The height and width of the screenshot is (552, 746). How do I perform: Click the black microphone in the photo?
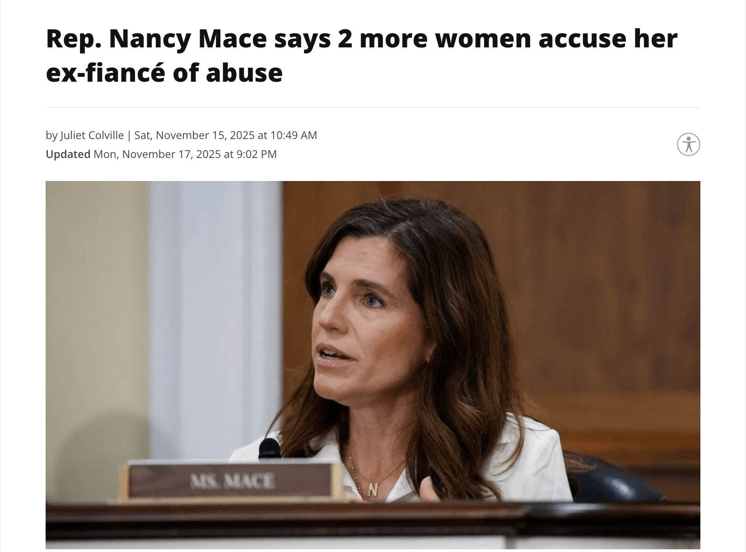(270, 449)
